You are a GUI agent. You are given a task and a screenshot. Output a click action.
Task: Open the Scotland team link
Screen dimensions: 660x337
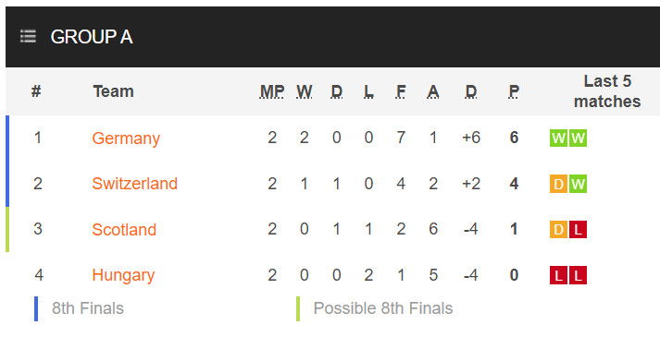point(124,230)
